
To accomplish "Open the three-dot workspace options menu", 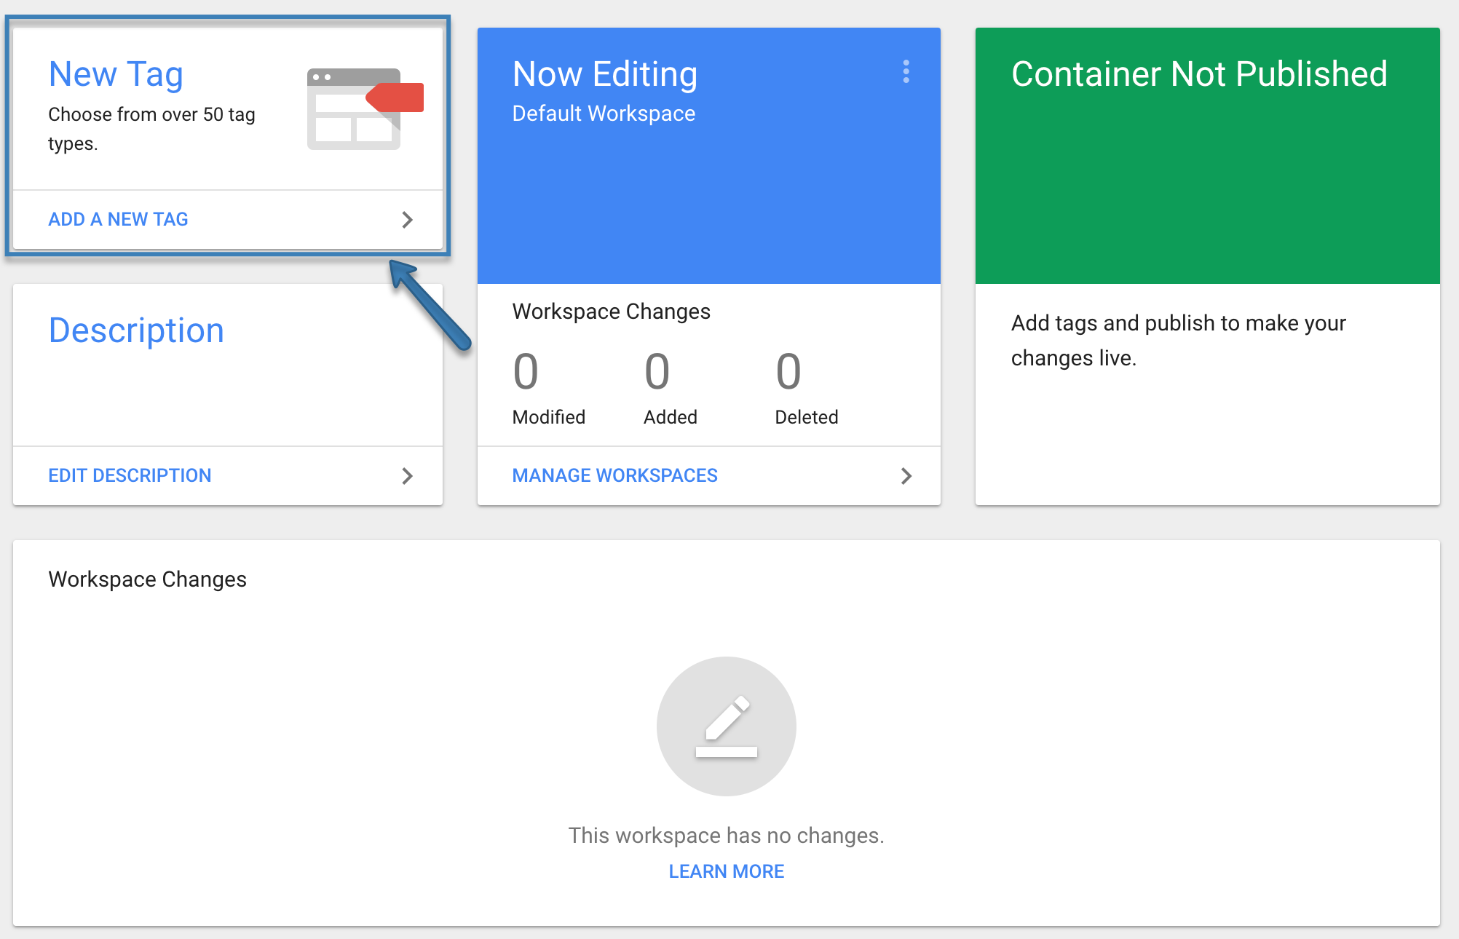I will (x=906, y=71).
